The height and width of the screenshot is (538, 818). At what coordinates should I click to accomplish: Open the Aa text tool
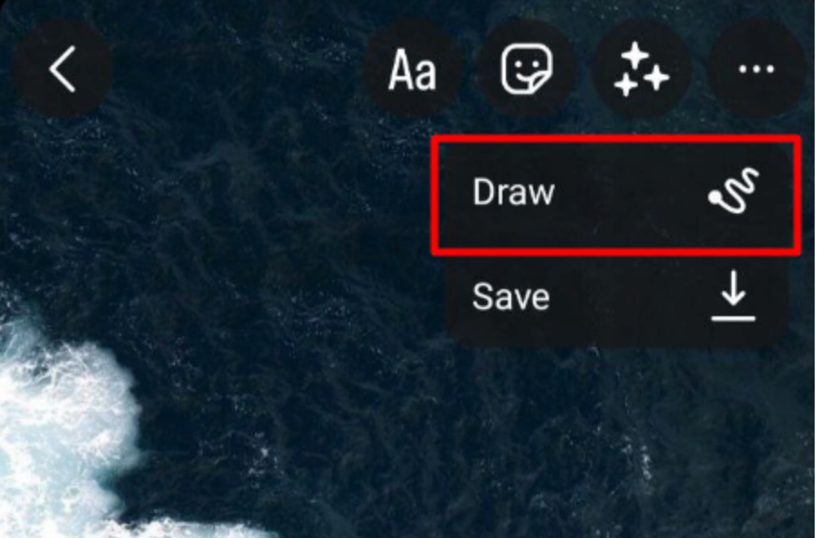point(412,69)
